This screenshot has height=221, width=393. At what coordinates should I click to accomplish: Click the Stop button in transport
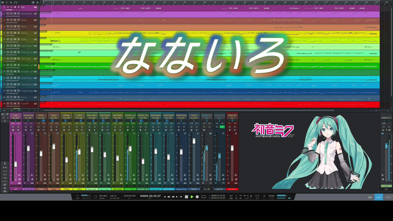186,197
